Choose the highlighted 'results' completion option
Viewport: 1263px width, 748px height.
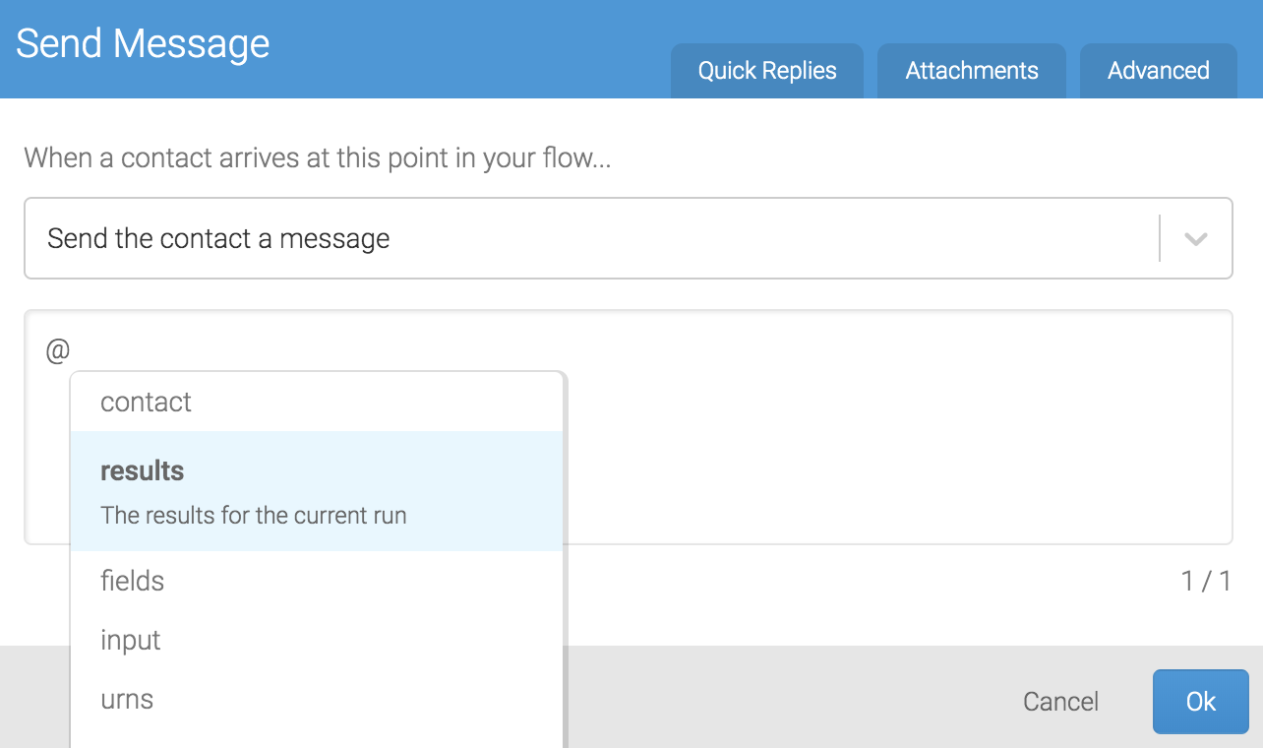tap(142, 470)
